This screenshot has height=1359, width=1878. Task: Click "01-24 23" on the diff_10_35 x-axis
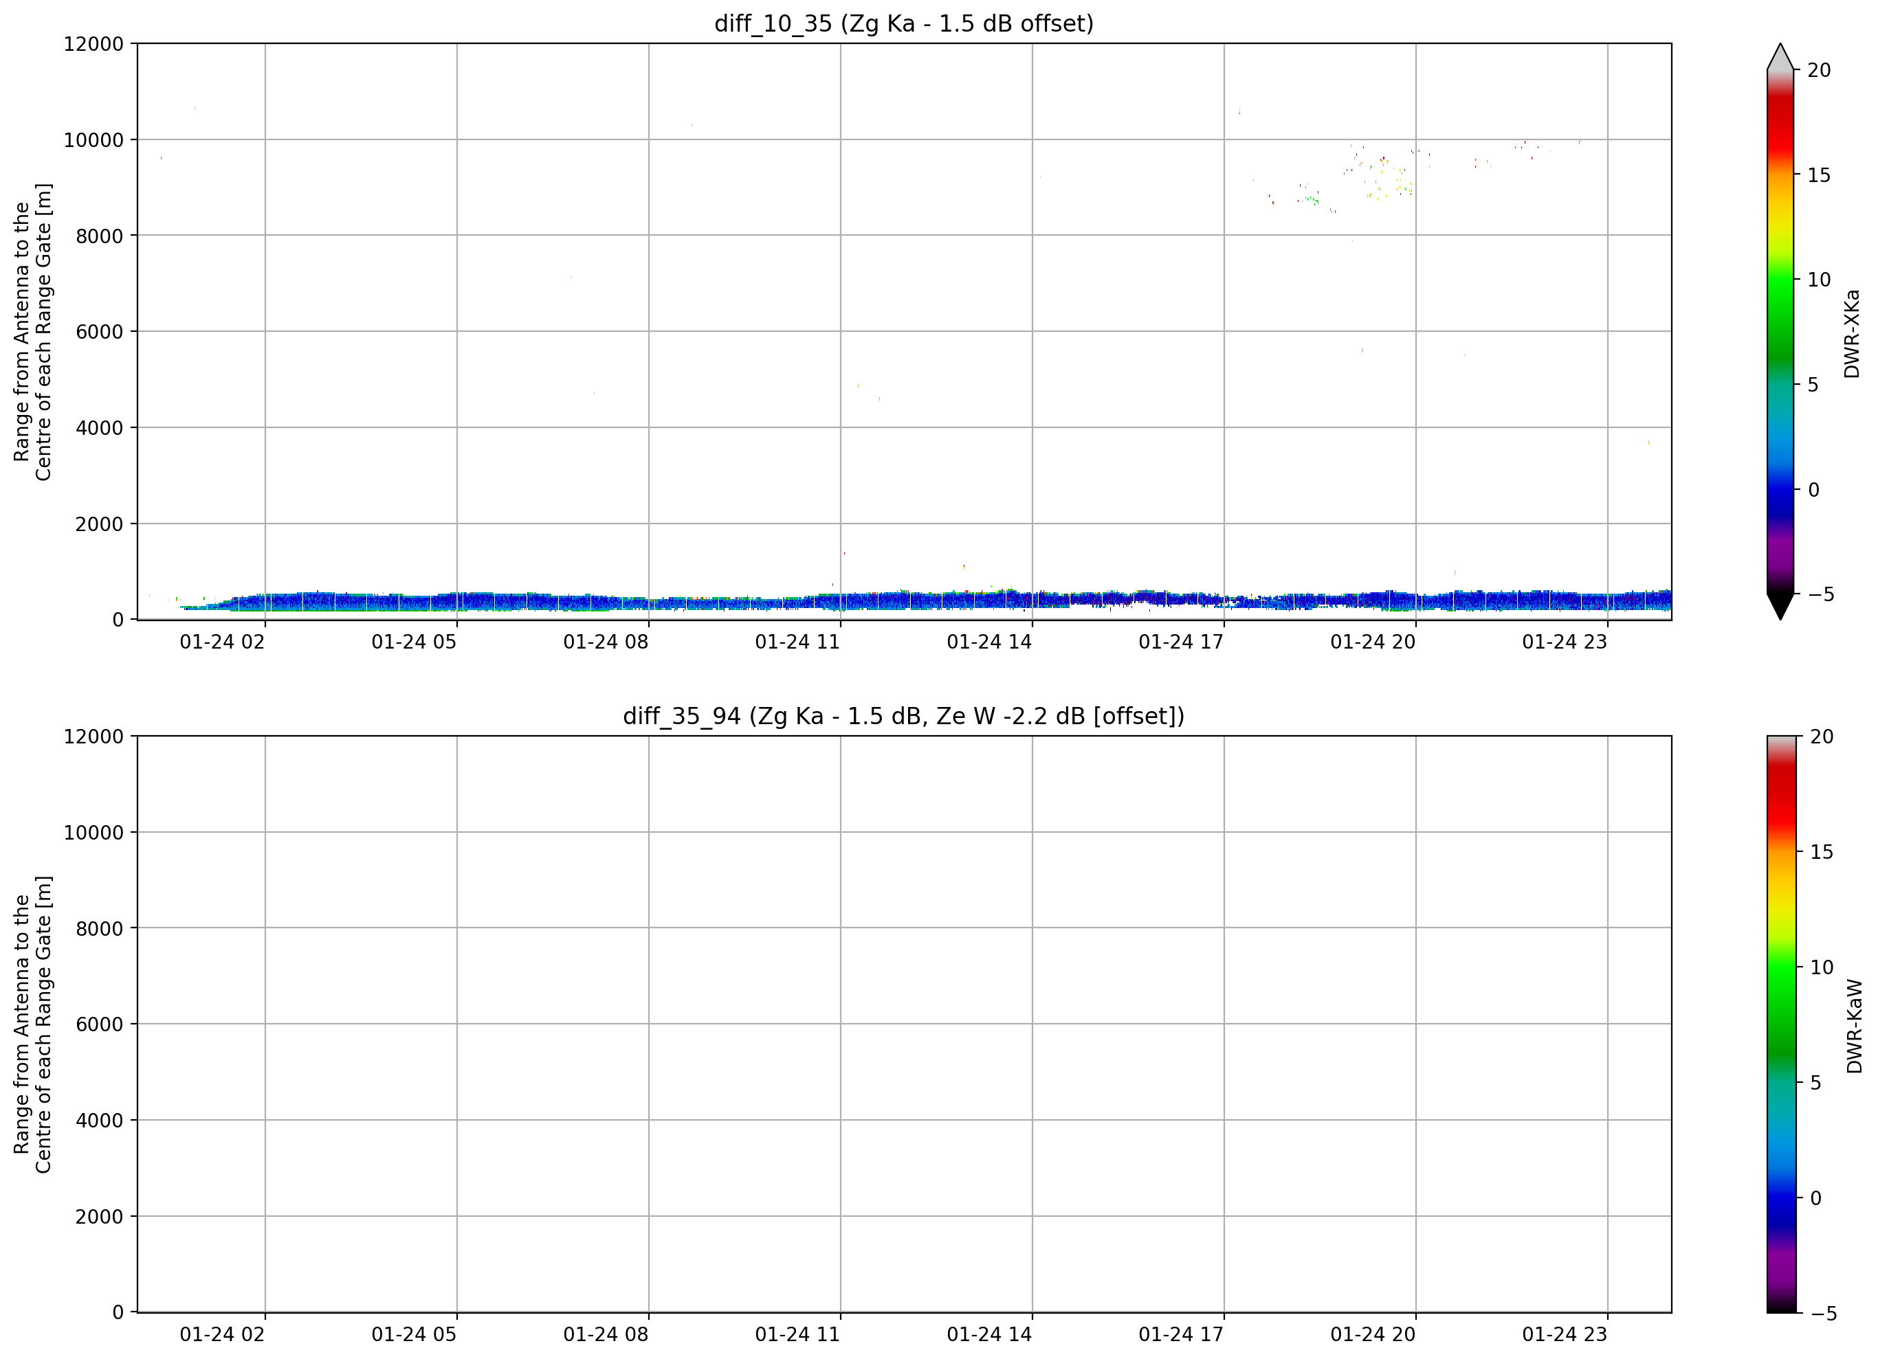(x=1564, y=642)
